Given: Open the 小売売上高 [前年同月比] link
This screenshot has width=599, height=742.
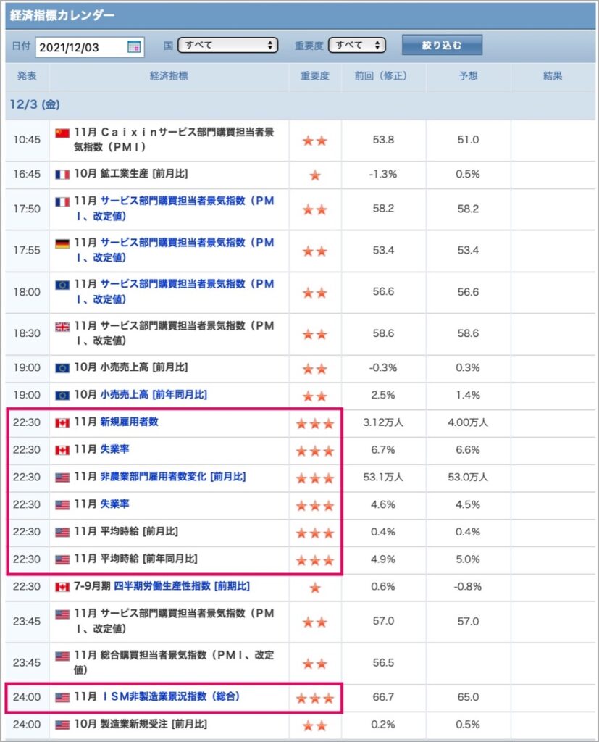Looking at the screenshot, I should [x=154, y=395].
